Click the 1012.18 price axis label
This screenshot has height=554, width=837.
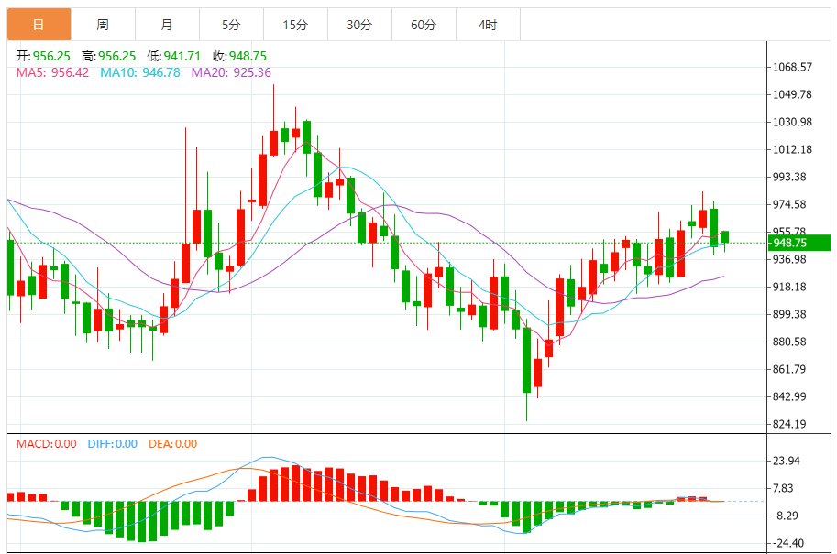[793, 150]
